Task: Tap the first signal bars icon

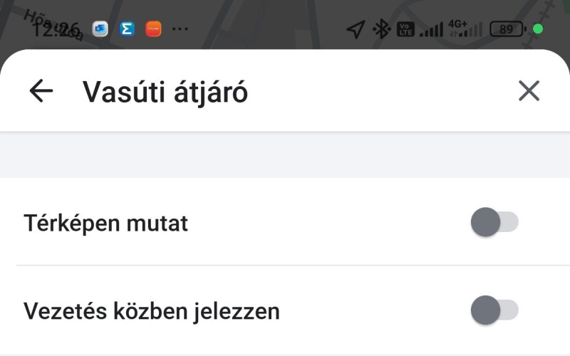Action: point(430,30)
